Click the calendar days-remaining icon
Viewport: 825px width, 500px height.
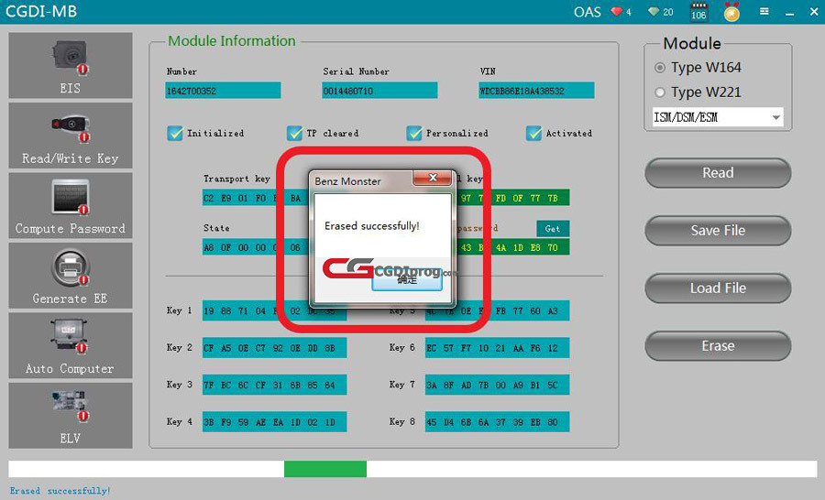[698, 12]
